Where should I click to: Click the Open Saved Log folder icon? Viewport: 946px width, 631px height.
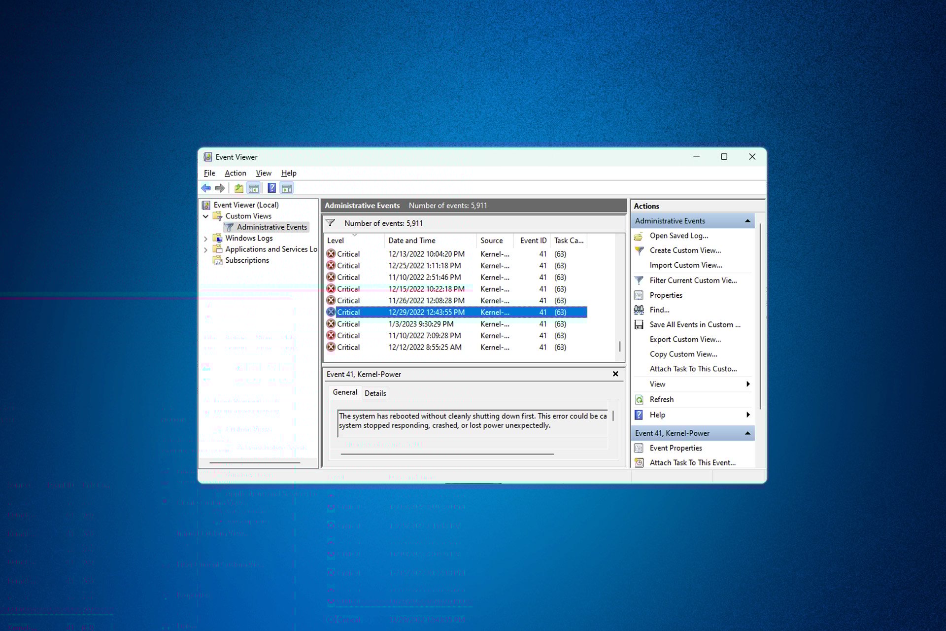pos(639,236)
